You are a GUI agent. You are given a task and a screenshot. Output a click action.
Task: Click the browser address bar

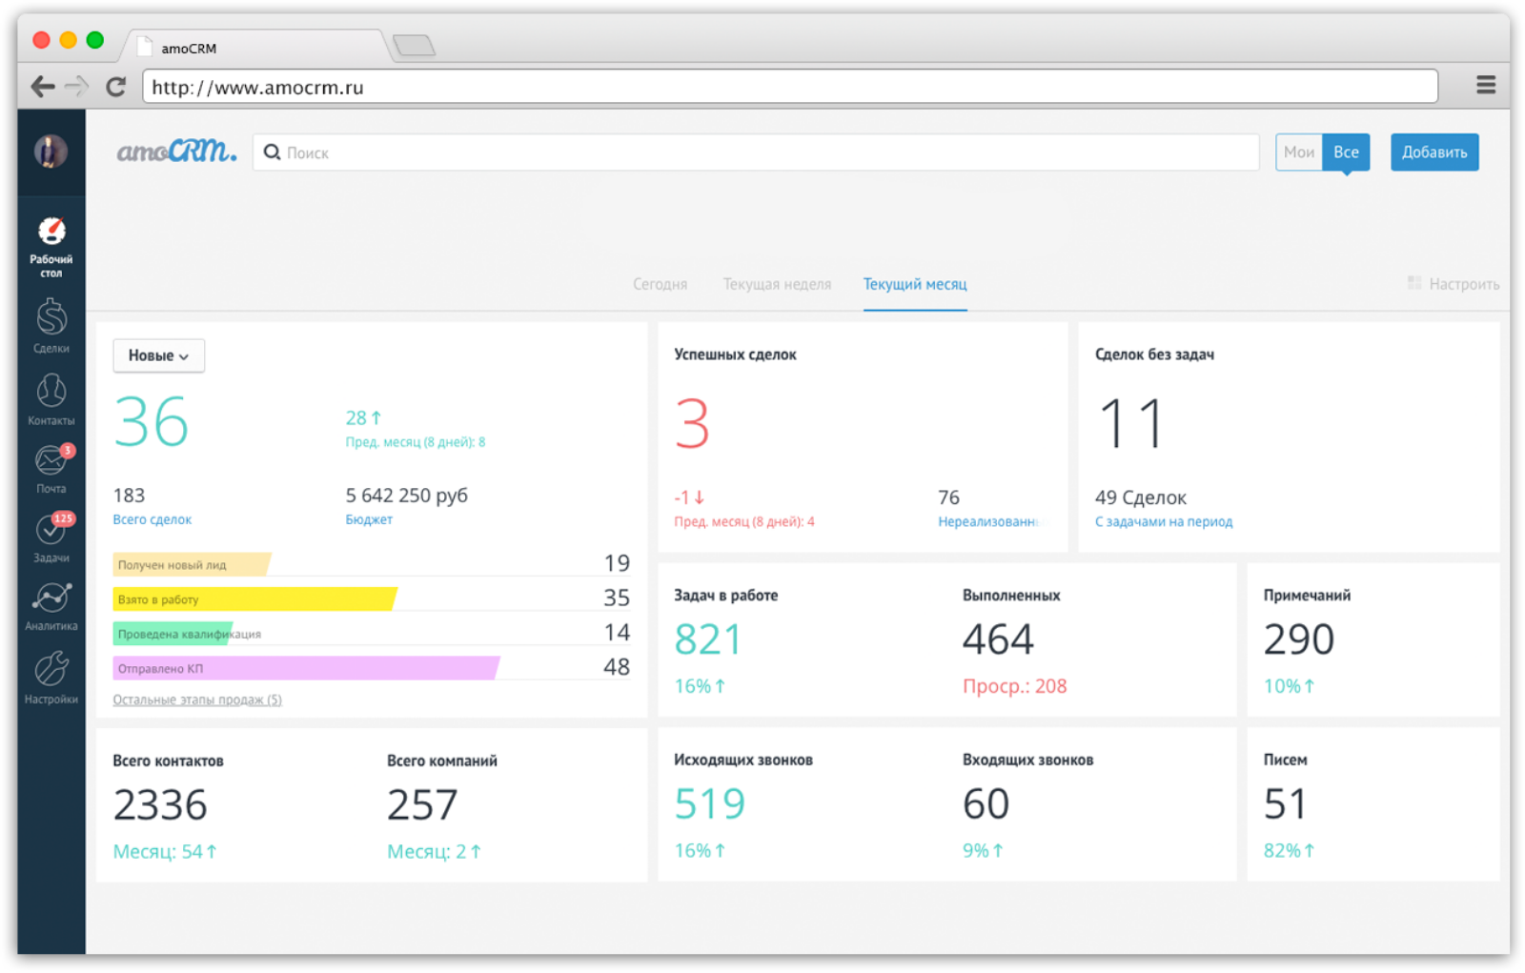[x=790, y=87]
